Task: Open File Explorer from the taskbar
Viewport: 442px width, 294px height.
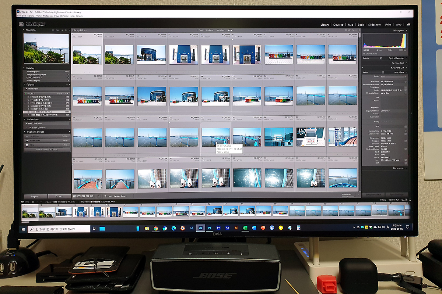Action: pos(147,228)
